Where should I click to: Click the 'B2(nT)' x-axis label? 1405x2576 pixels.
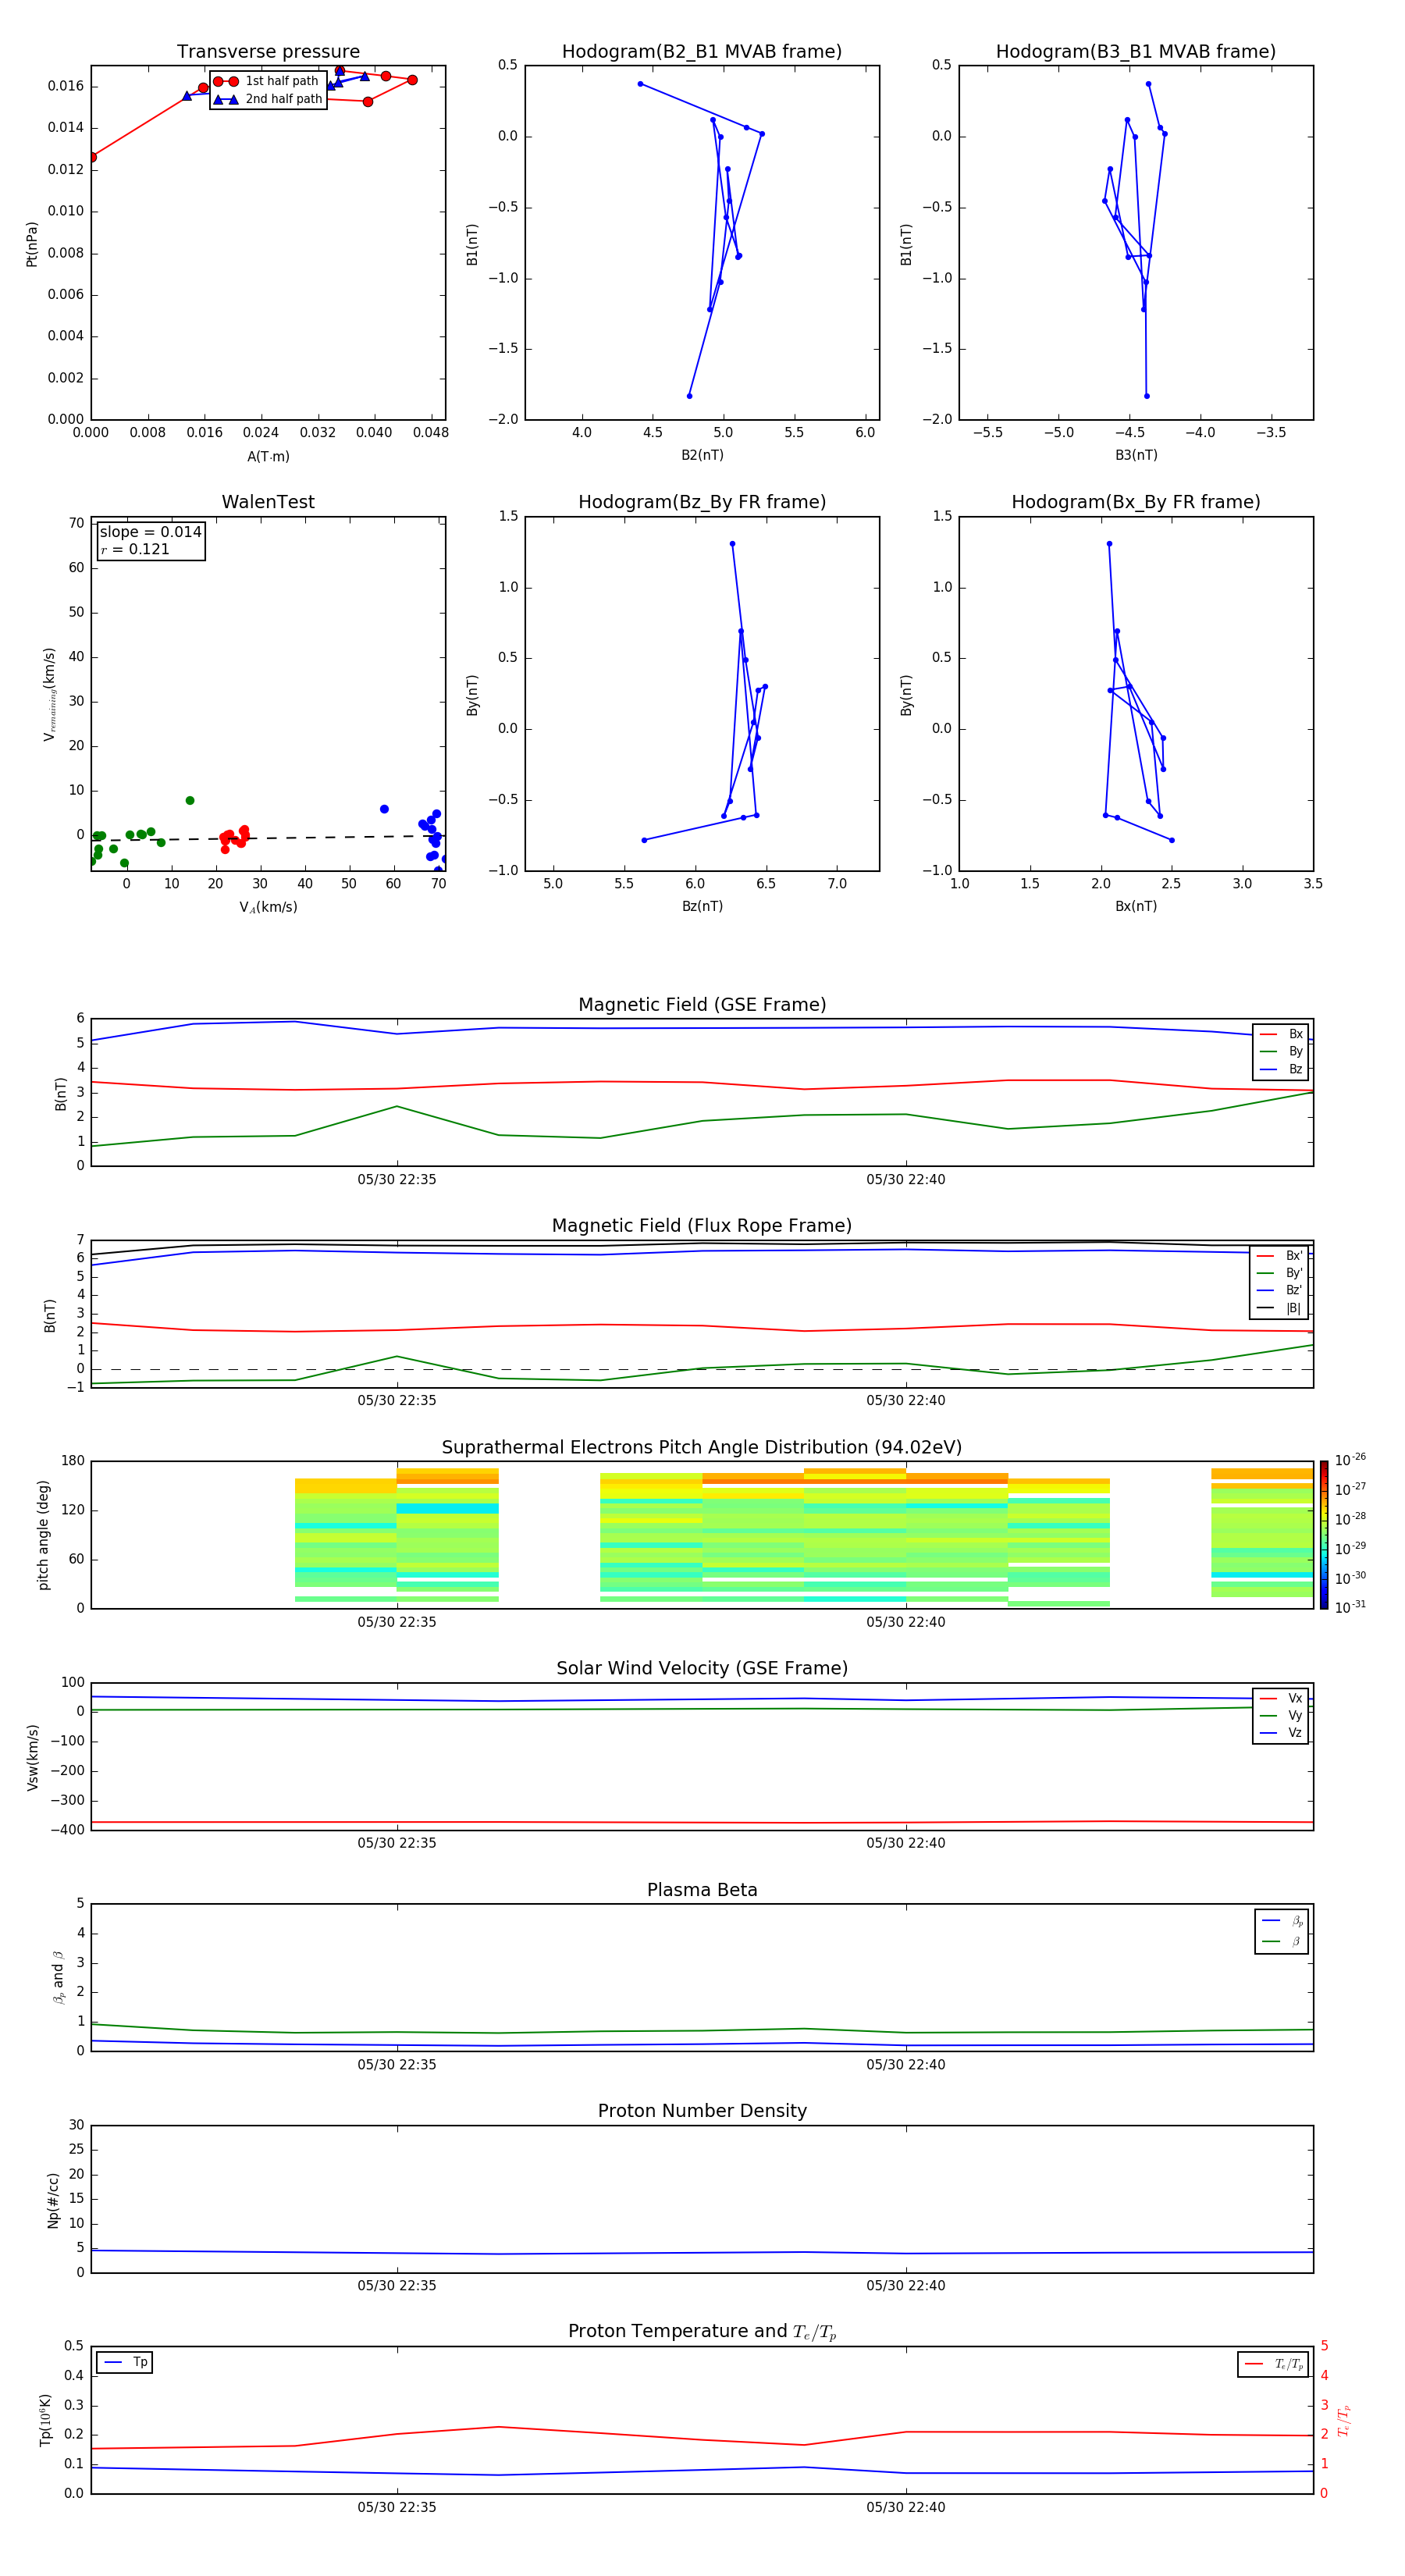(702, 455)
